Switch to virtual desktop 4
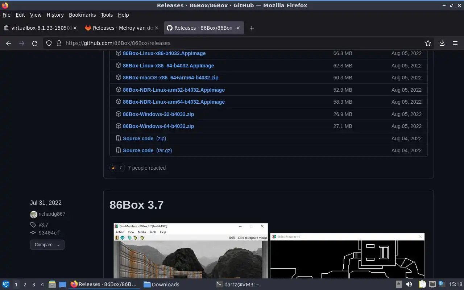 [x=42, y=285]
